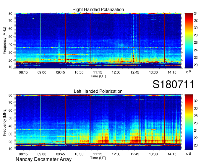Click the 10:30 tick of Left Handed plot
This screenshot has width=201, height=163.
tap(79, 154)
